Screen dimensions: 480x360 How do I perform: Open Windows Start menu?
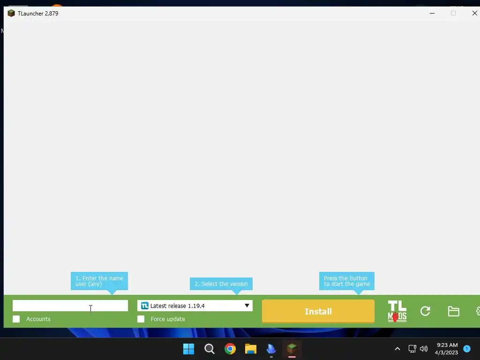point(188,349)
